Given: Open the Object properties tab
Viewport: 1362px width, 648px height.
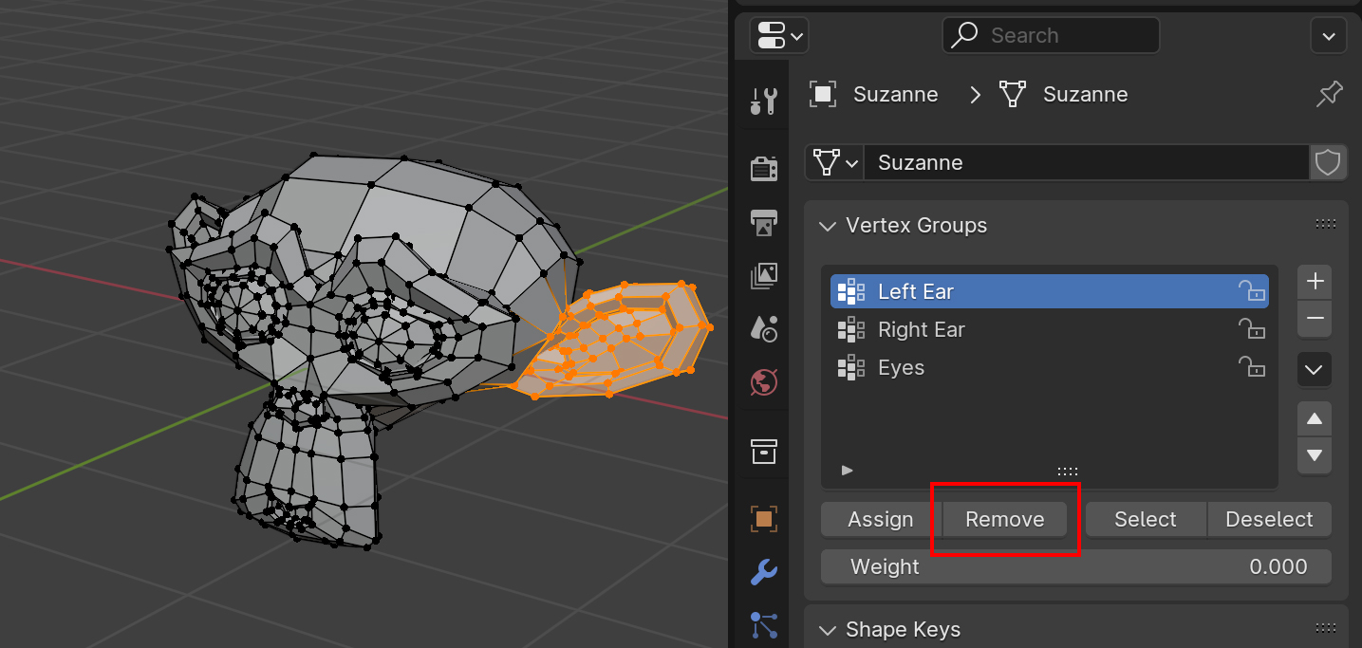Looking at the screenshot, I should 763,519.
